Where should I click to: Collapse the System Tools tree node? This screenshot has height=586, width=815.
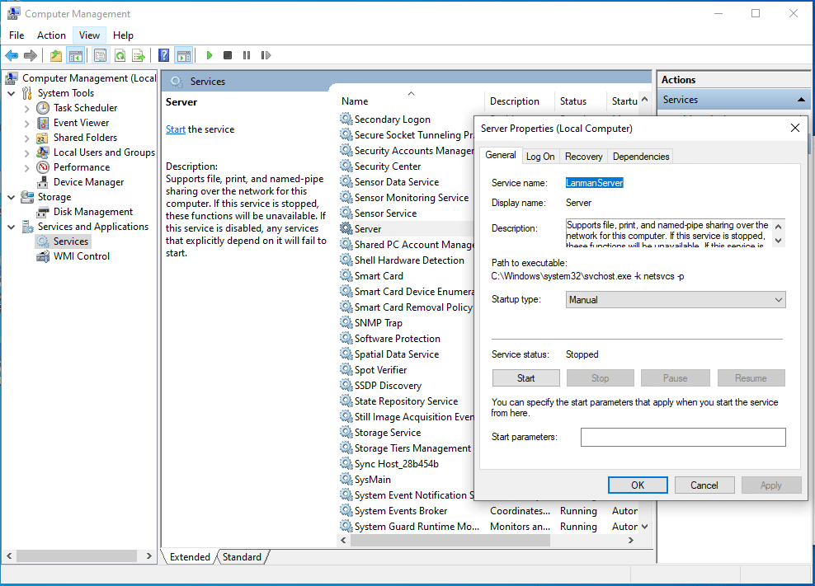12,93
